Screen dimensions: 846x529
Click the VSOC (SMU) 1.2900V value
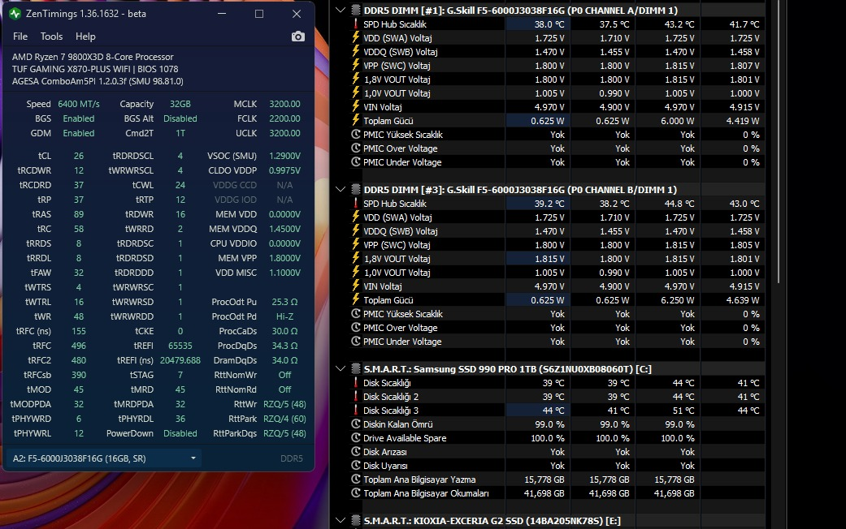point(284,156)
